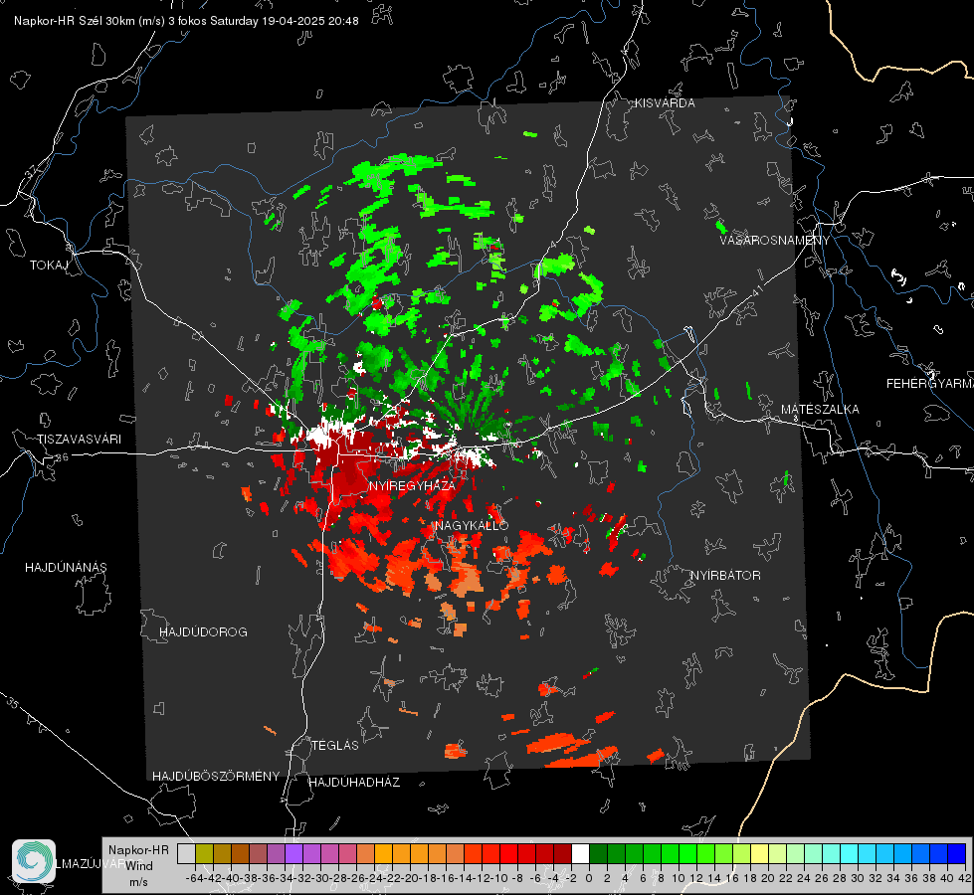
Task: Click the 0 value in the legend scale
Action: 589,878
